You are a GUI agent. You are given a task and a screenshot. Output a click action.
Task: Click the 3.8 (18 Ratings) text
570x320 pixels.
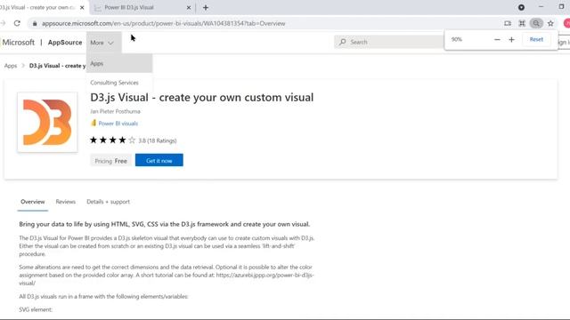(x=158, y=140)
